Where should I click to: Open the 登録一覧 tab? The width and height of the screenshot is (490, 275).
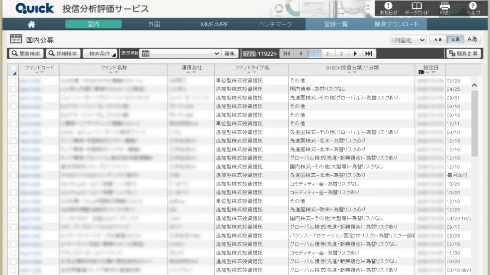[x=336, y=24]
